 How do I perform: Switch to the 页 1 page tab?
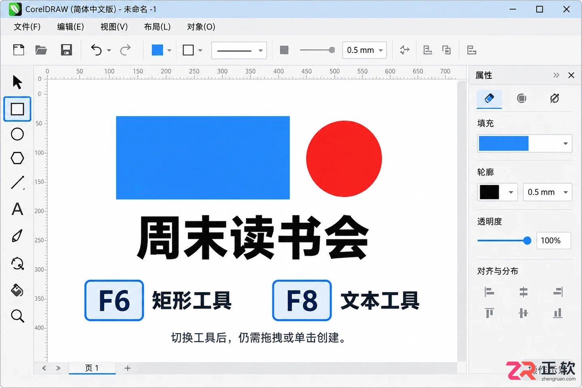92,368
